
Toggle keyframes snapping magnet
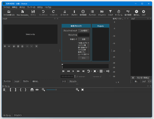32,90
